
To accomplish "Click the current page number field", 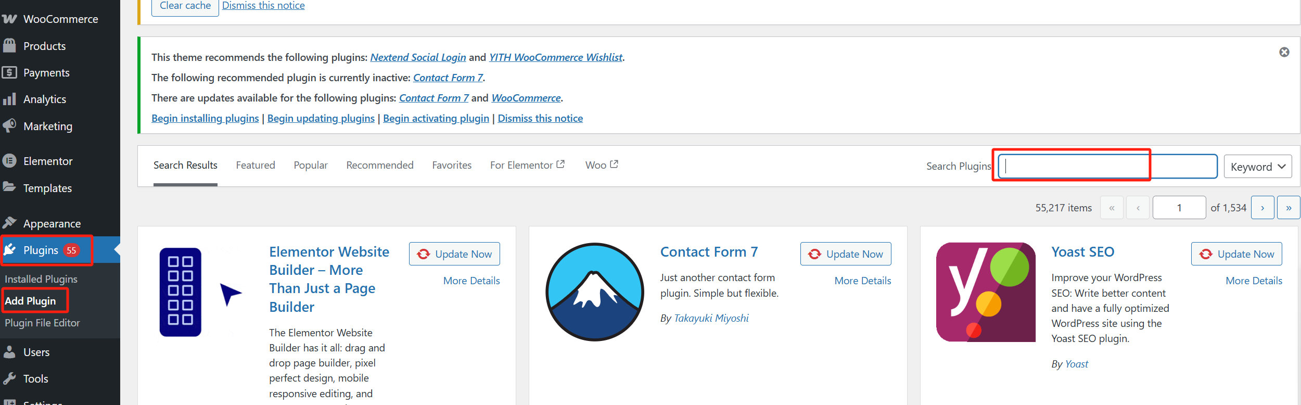I will 1179,208.
